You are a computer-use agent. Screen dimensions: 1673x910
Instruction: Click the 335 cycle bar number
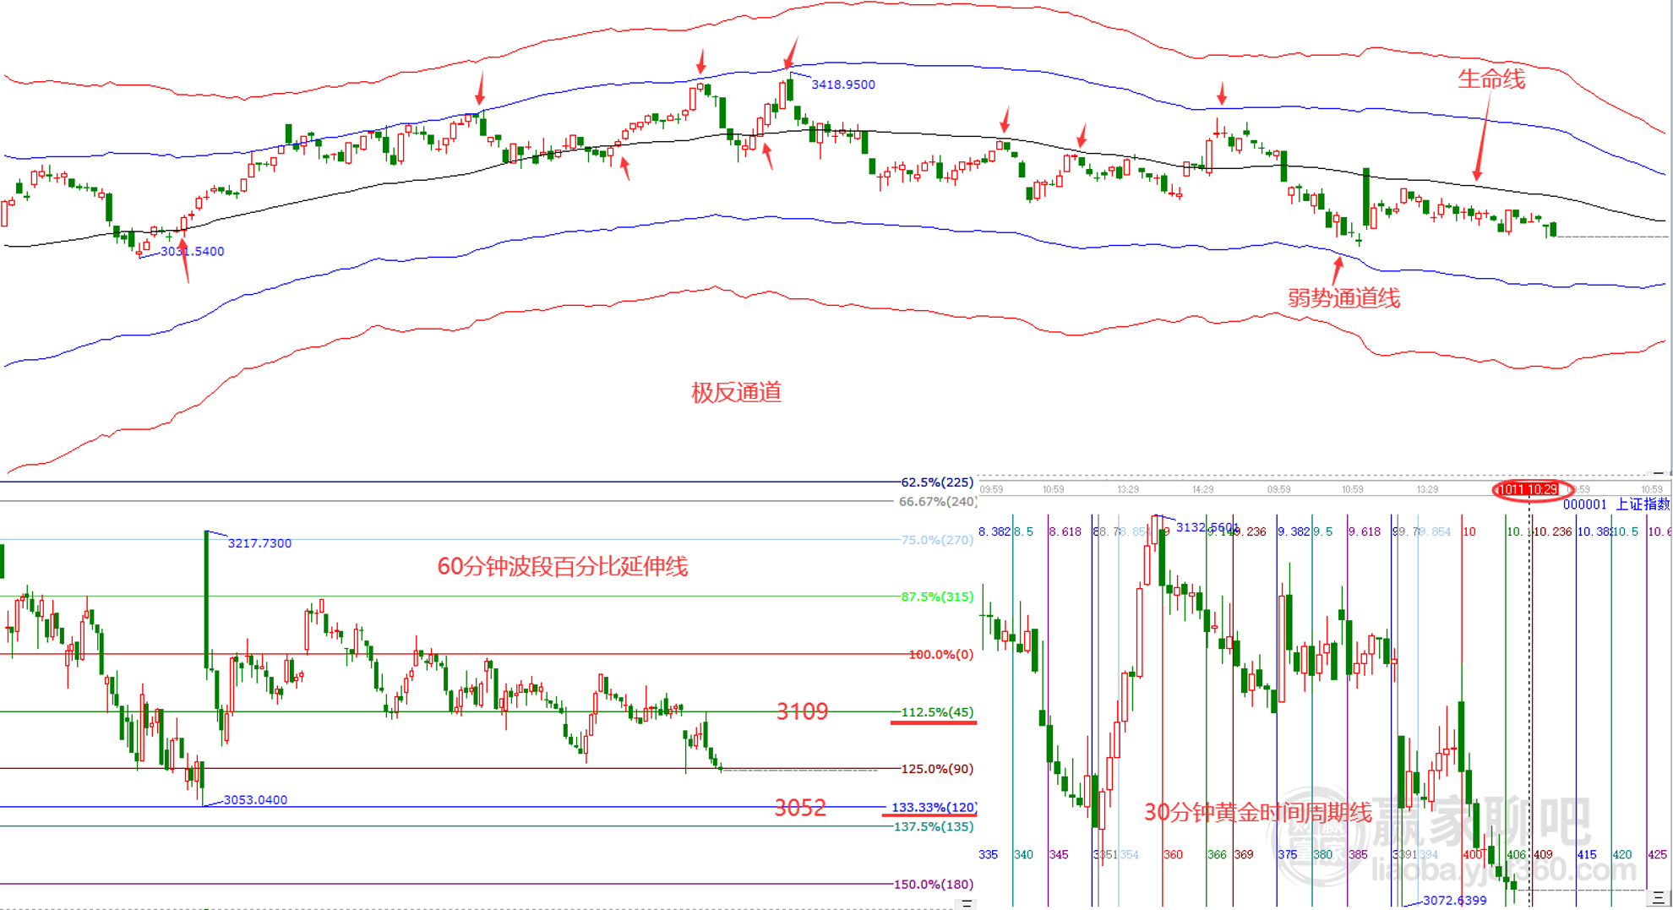click(x=989, y=855)
